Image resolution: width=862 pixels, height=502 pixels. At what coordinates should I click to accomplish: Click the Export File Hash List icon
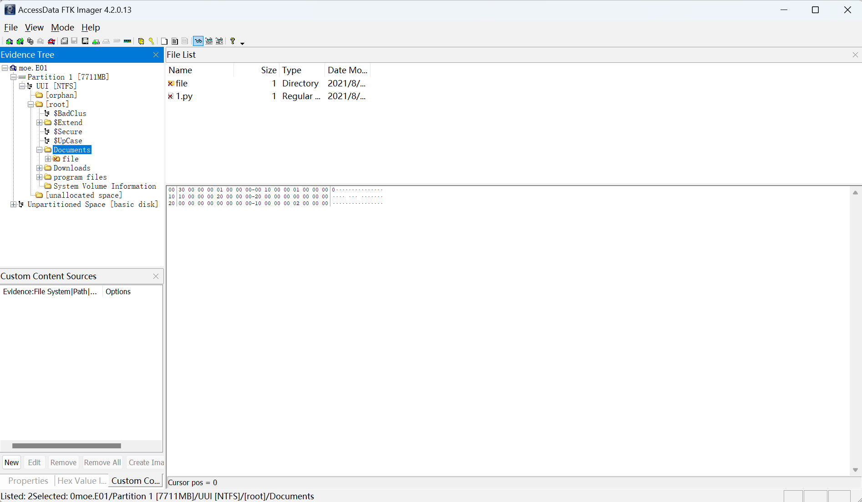tap(175, 41)
